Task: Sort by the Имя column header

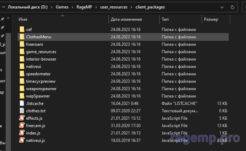Action: tap(23, 19)
